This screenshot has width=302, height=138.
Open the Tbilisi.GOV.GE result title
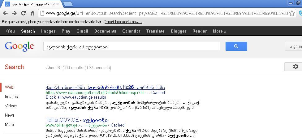click(x=77, y=120)
